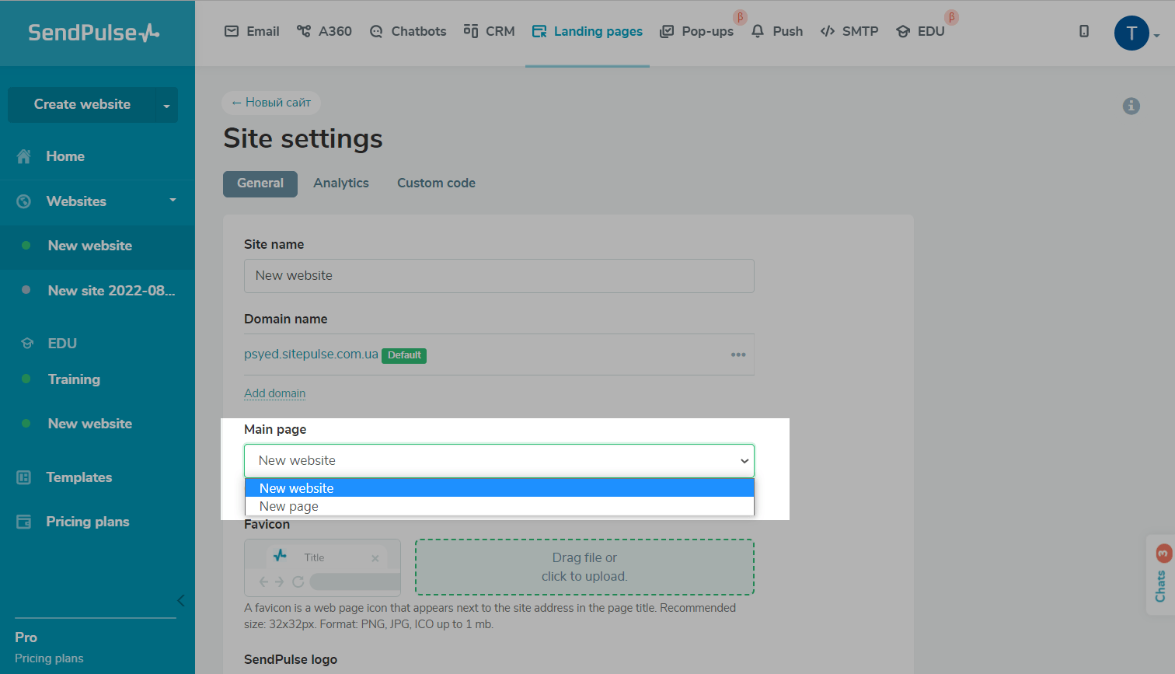Select New page option in dropdown
The width and height of the screenshot is (1175, 674).
(499, 506)
